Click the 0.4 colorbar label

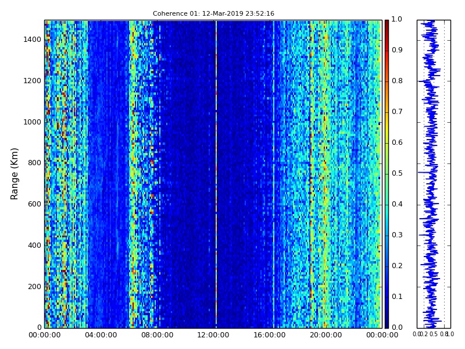(x=397, y=204)
